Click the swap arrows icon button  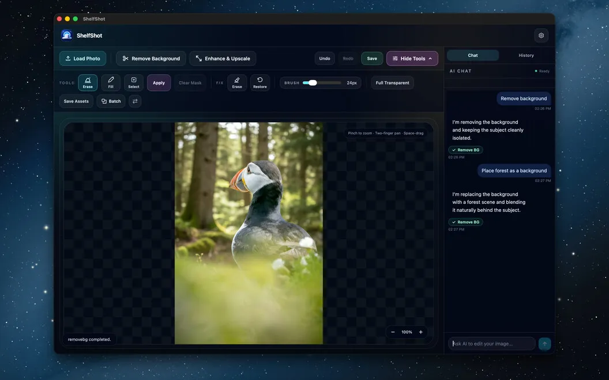click(135, 101)
